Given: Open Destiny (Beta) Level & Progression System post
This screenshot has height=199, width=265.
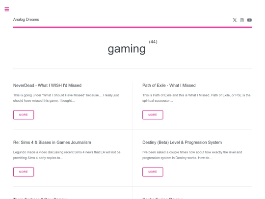Looking at the screenshot, I should 182,142.
